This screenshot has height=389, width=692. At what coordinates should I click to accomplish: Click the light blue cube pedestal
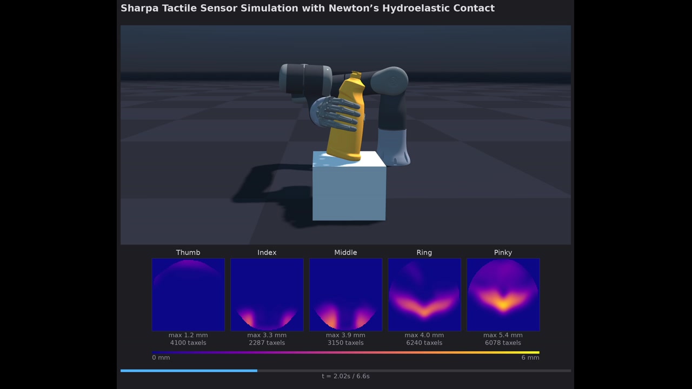349,186
